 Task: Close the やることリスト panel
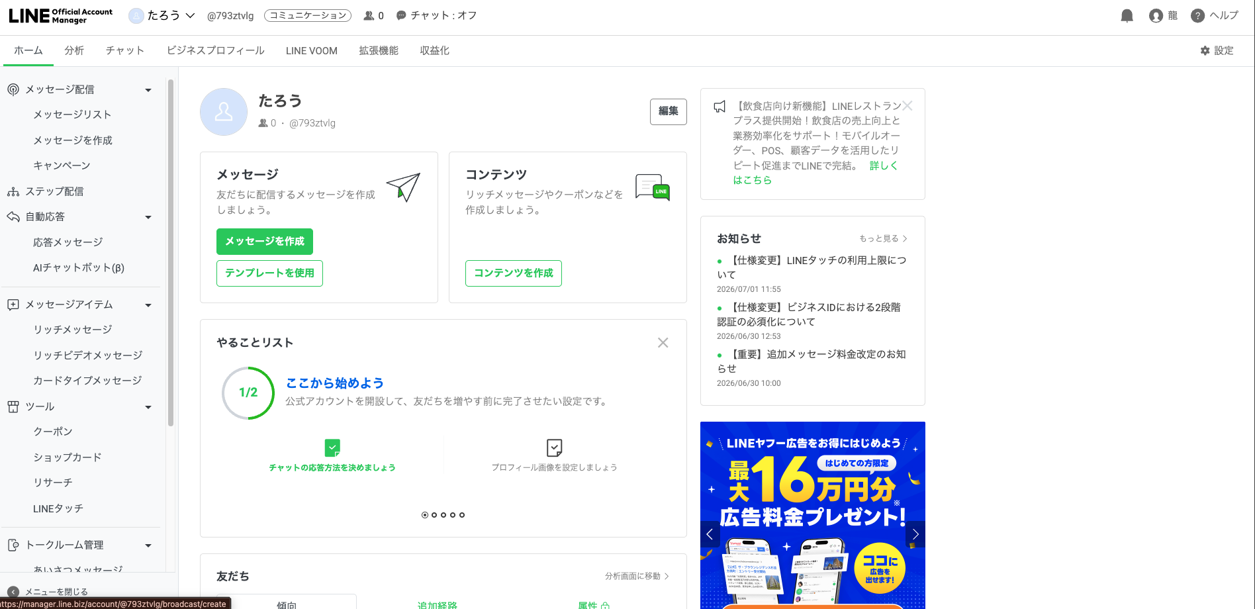[663, 343]
